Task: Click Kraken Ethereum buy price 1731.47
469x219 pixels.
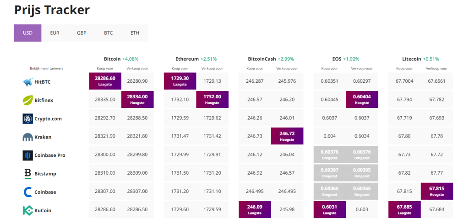Action: click(180, 137)
